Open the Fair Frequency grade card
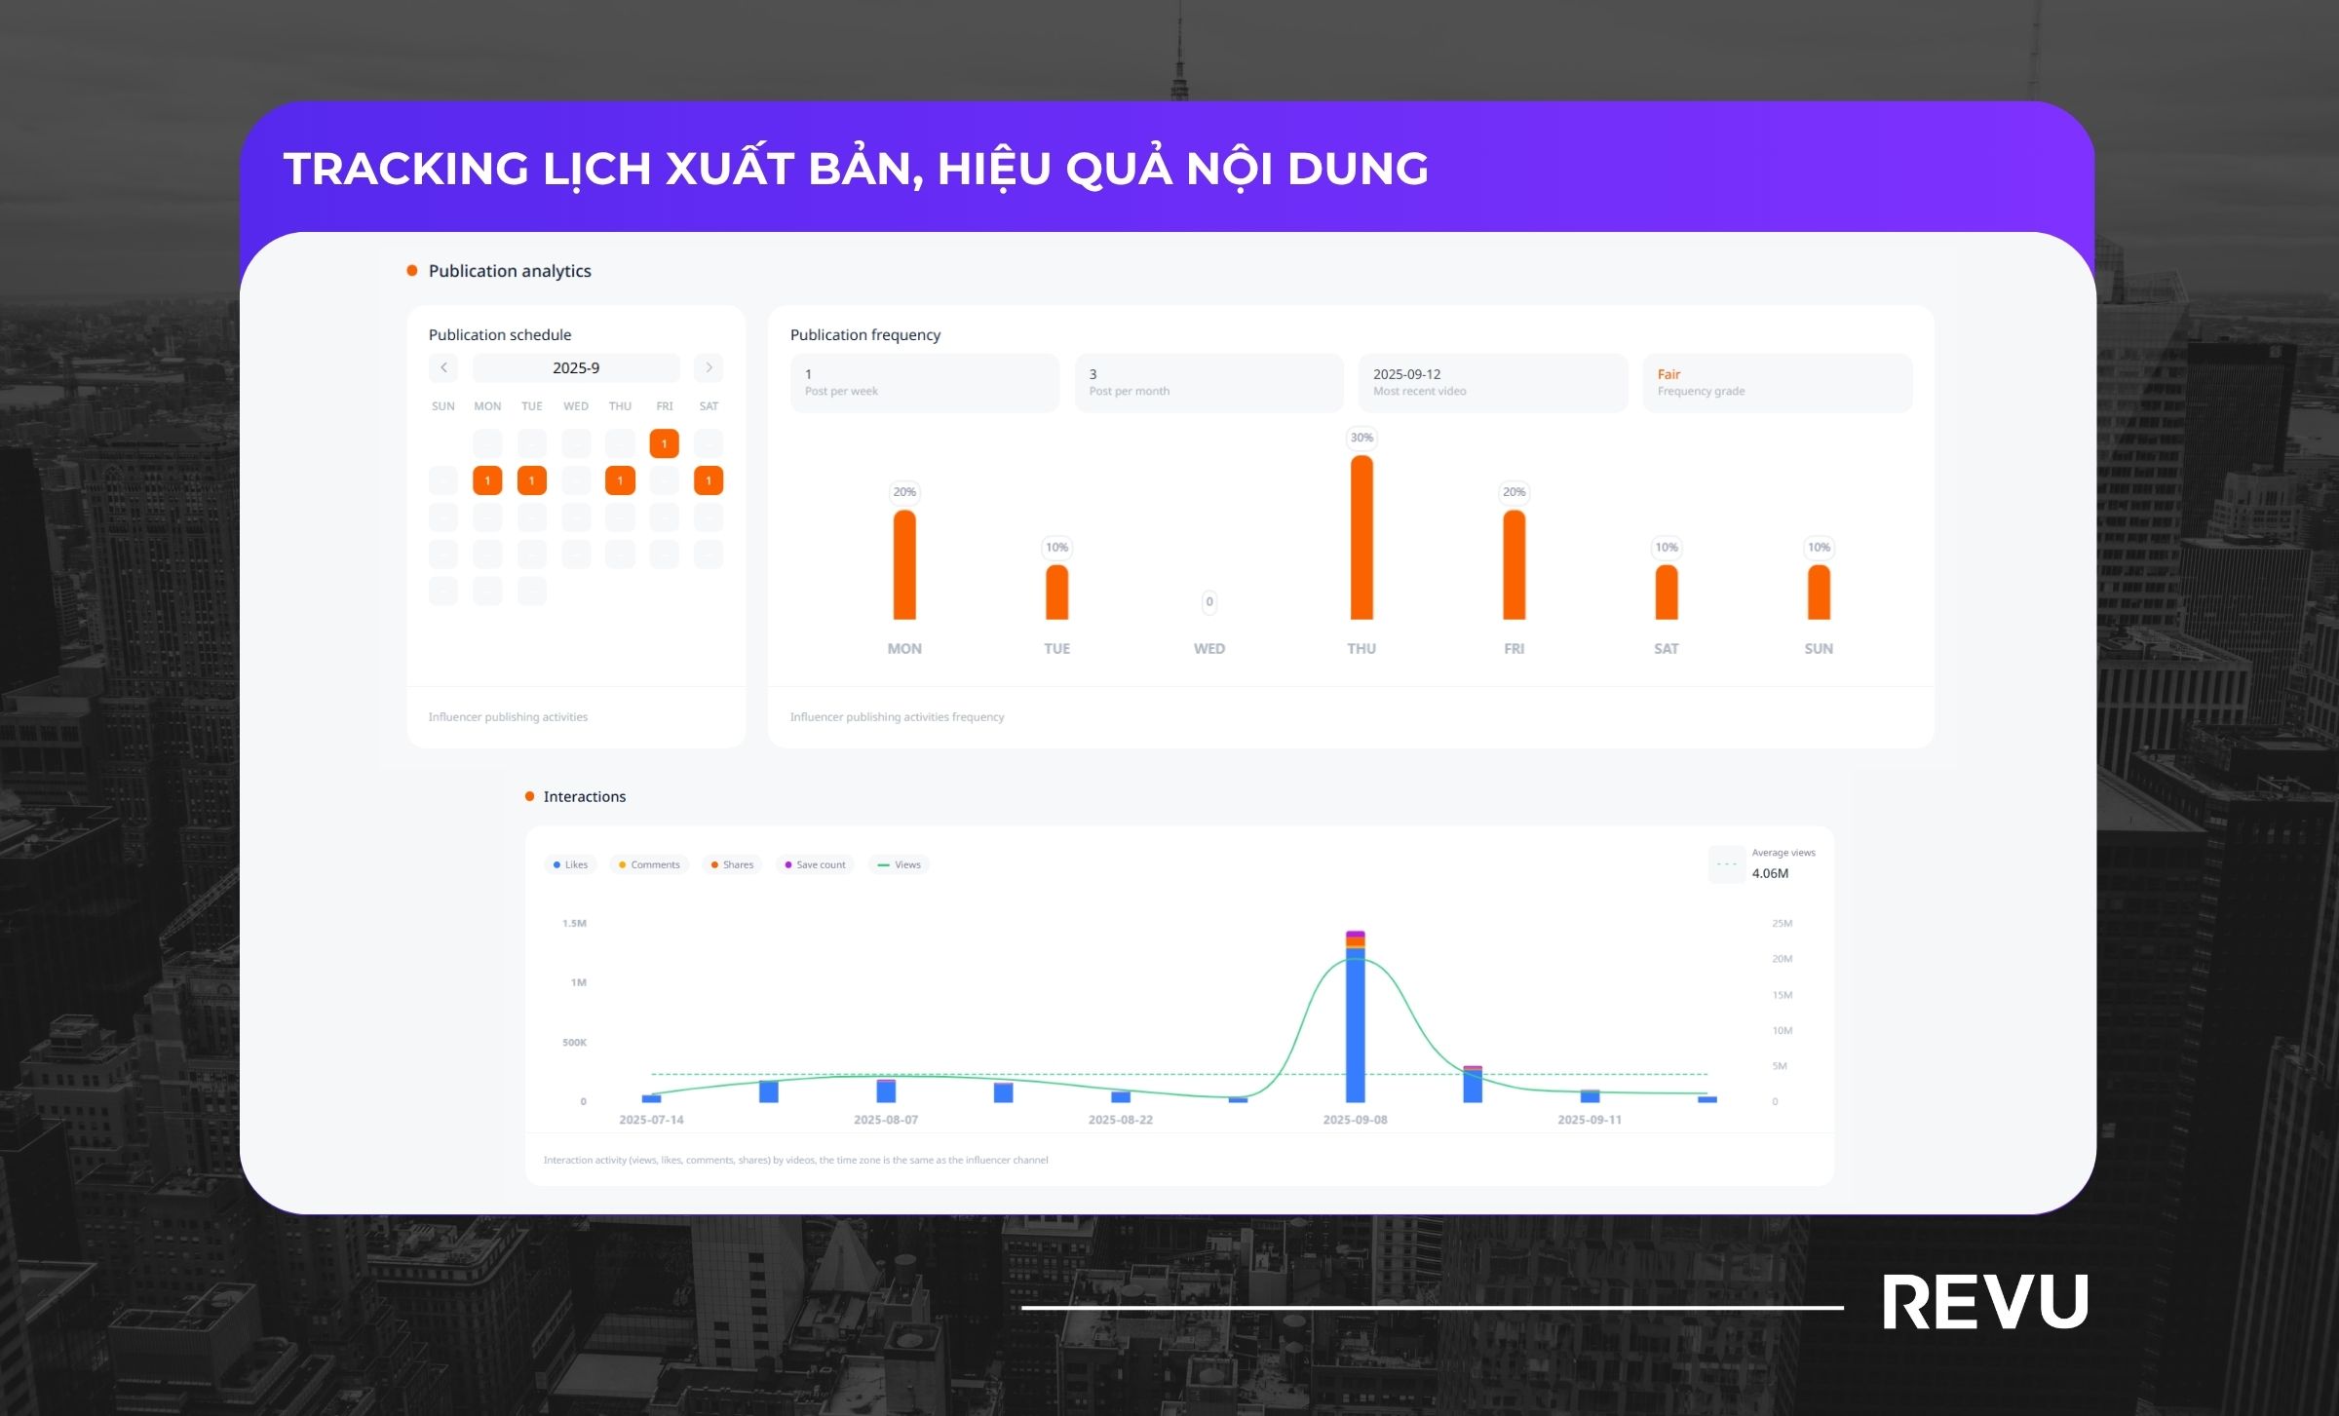Viewport: 2339px width, 1416px height. point(1777,382)
